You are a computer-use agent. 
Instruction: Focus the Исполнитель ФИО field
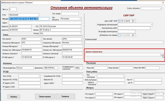coord(134,28)
